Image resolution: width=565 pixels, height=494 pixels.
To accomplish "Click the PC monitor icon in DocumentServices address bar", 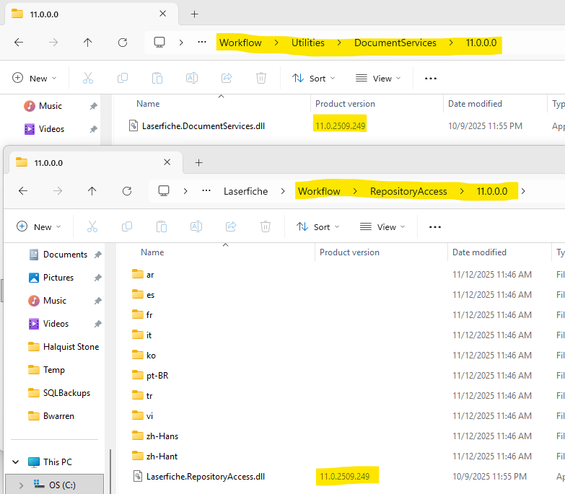I will pos(159,42).
